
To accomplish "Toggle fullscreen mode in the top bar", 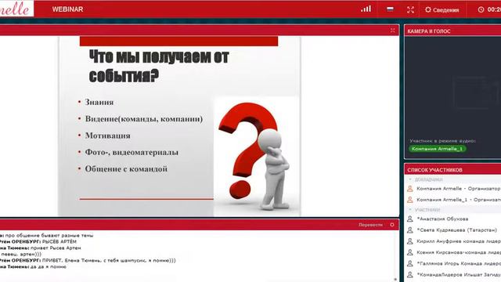I will 410,9.
